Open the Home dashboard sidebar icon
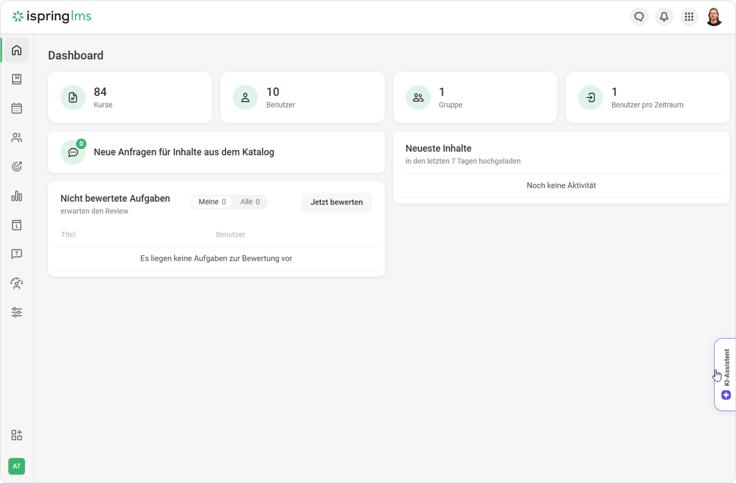This screenshot has width=736, height=483. click(x=17, y=50)
